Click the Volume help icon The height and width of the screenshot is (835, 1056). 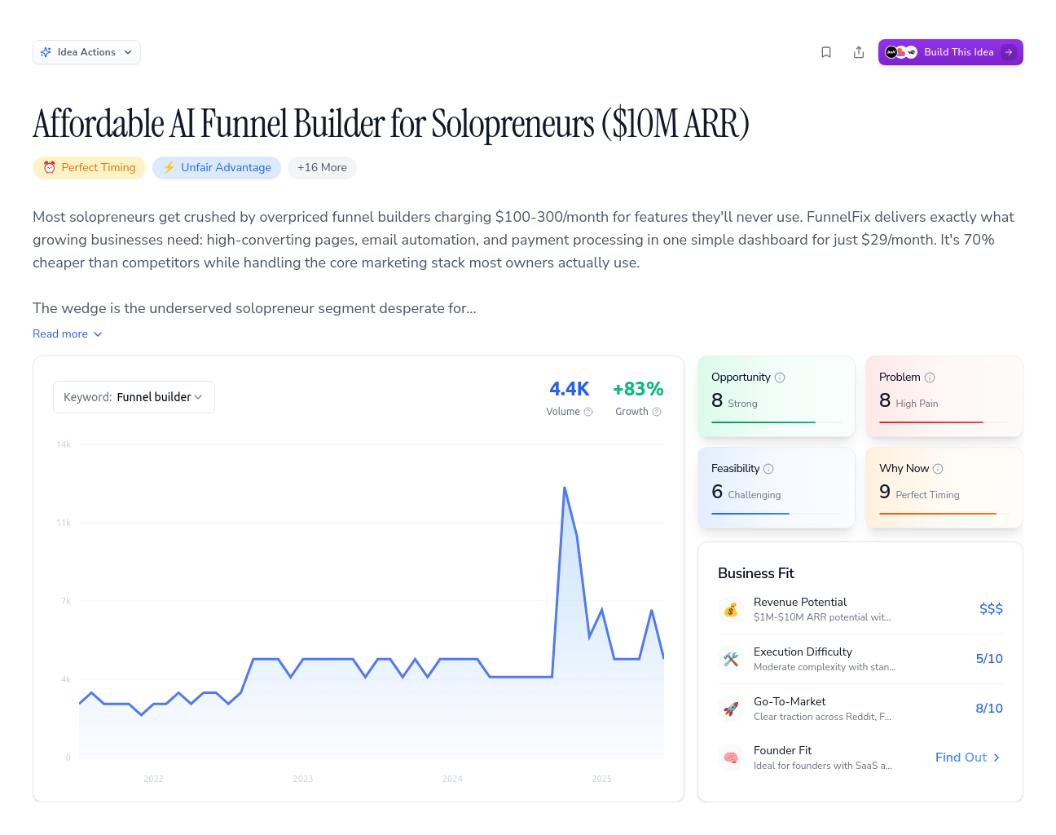[588, 412]
